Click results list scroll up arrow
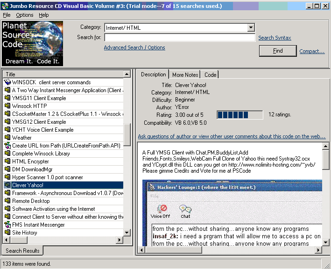 [127, 74]
